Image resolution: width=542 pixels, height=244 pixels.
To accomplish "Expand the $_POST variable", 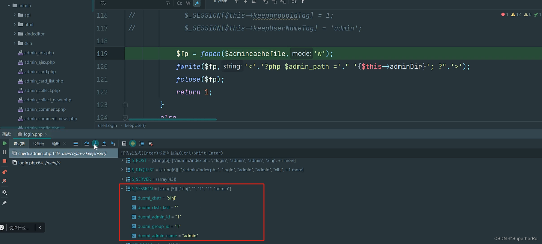I will point(122,160).
